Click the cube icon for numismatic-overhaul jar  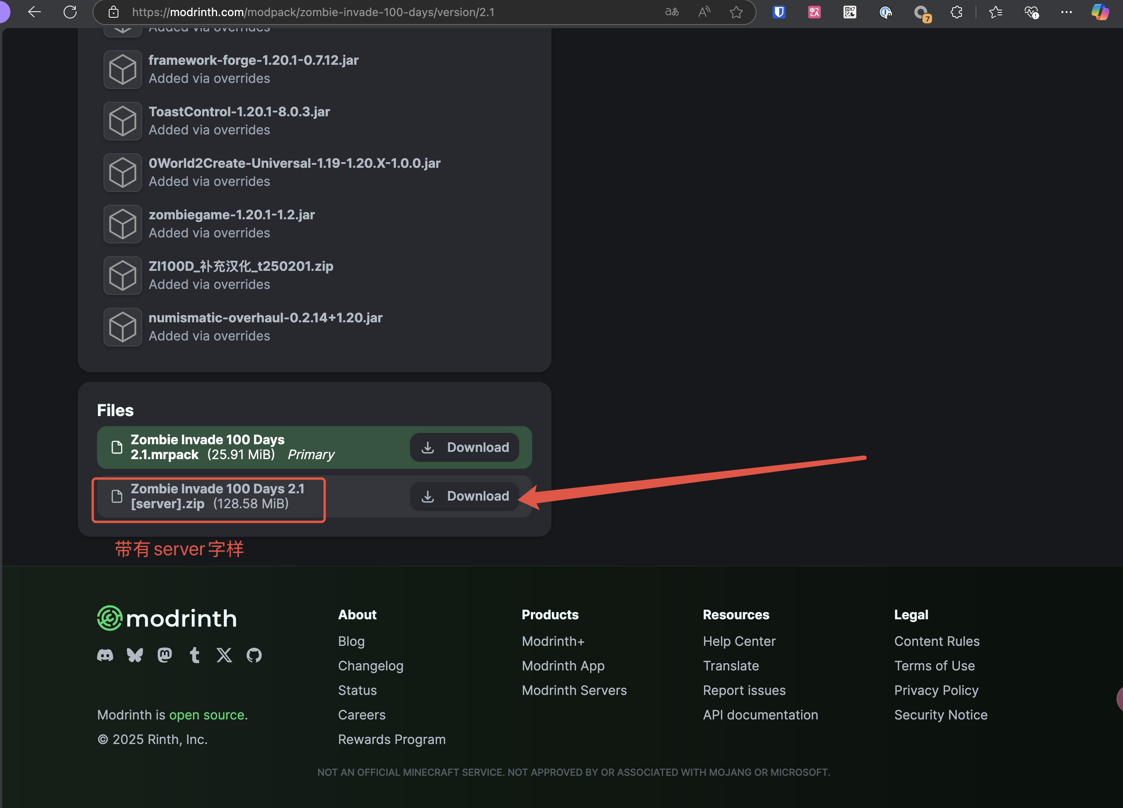click(x=122, y=327)
